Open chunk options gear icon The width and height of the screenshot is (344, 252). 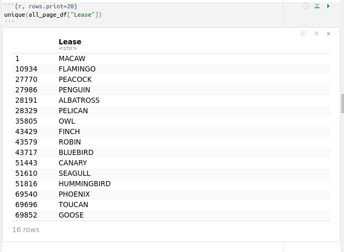click(x=306, y=6)
